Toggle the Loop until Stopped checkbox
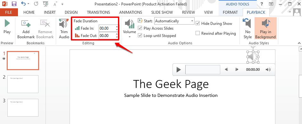The height and width of the screenshot is (124, 302). coord(140,36)
